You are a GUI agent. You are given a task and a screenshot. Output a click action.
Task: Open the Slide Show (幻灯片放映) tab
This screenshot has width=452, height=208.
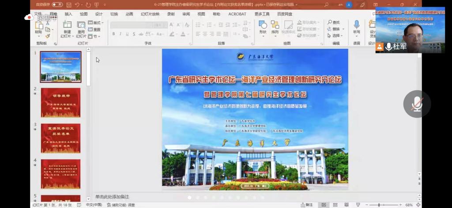click(x=150, y=14)
